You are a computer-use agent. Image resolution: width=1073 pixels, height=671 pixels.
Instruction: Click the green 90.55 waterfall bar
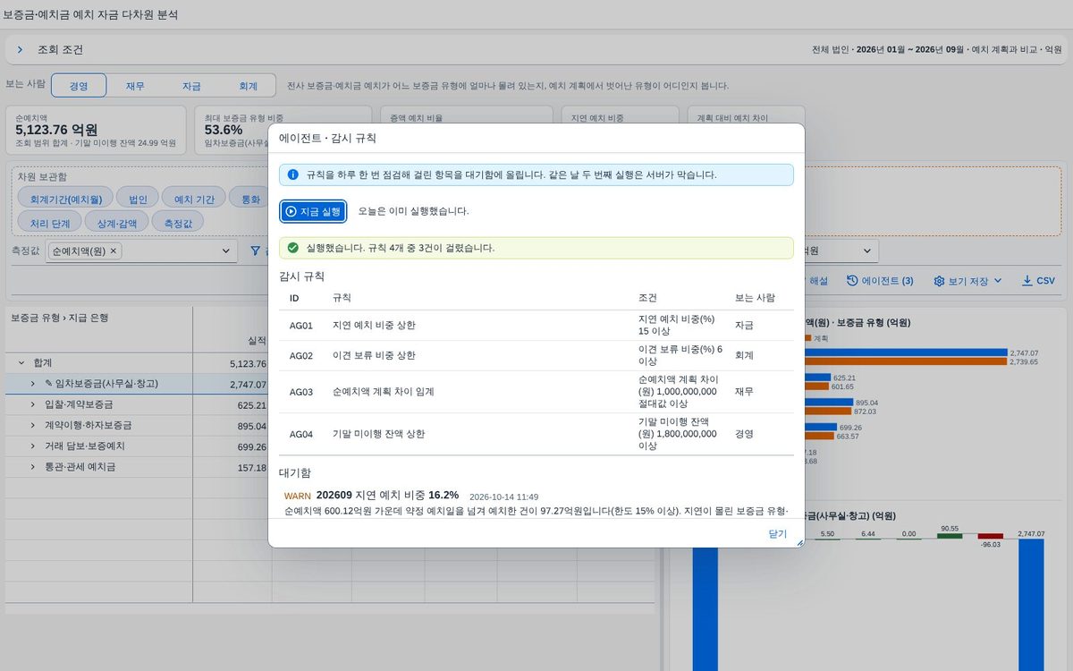(950, 536)
